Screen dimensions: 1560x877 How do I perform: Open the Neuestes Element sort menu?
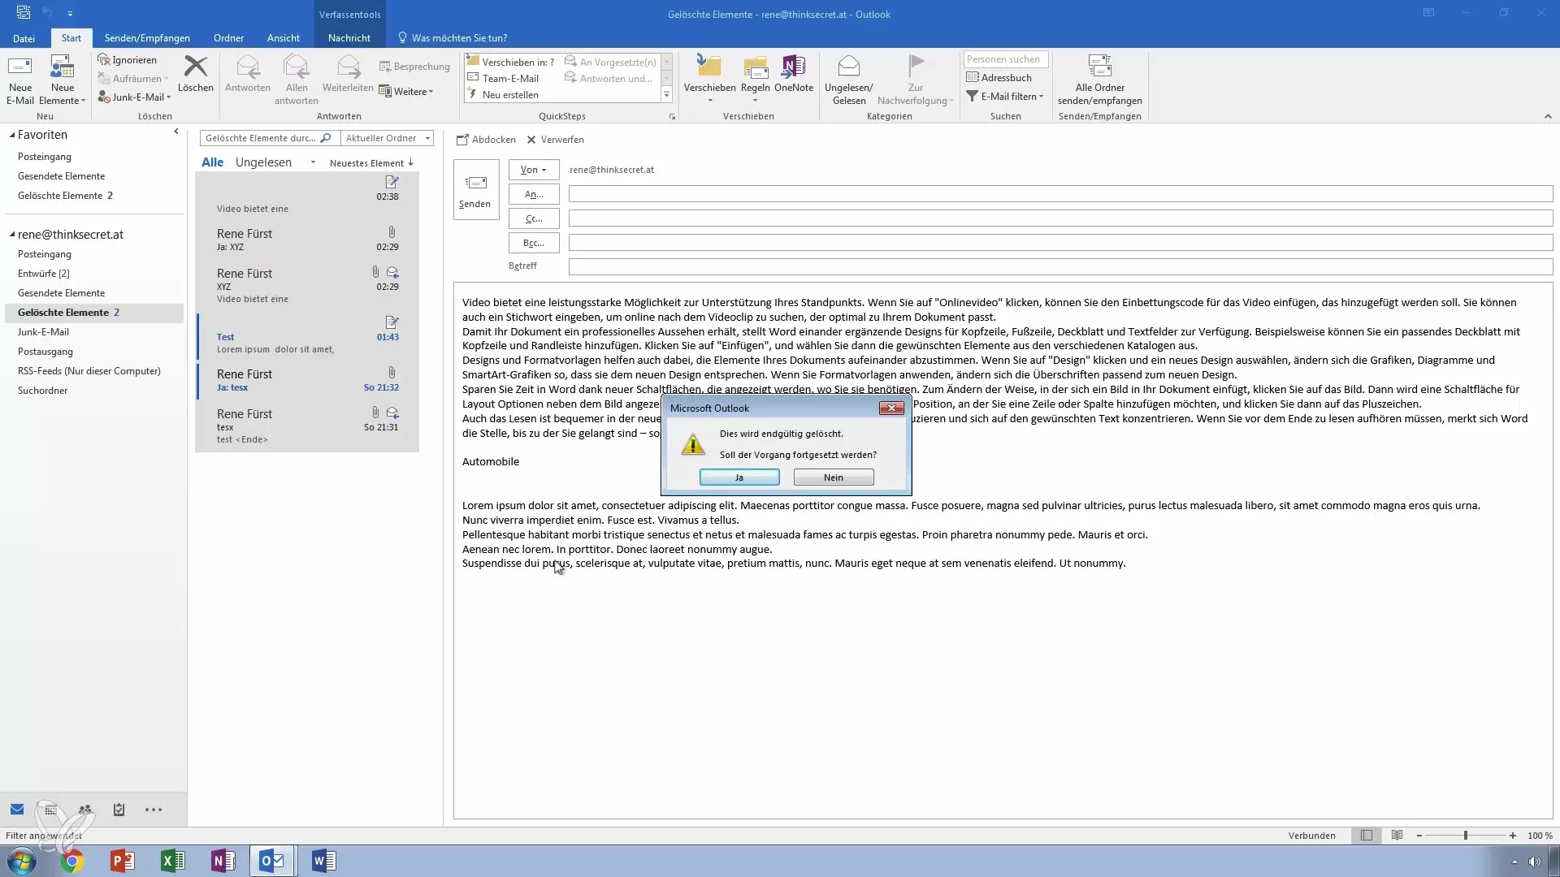[371, 163]
